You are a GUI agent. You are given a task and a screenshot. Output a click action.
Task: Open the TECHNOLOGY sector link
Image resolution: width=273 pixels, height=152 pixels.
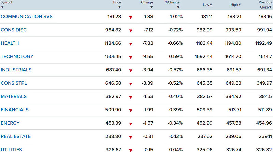pos(17,56)
